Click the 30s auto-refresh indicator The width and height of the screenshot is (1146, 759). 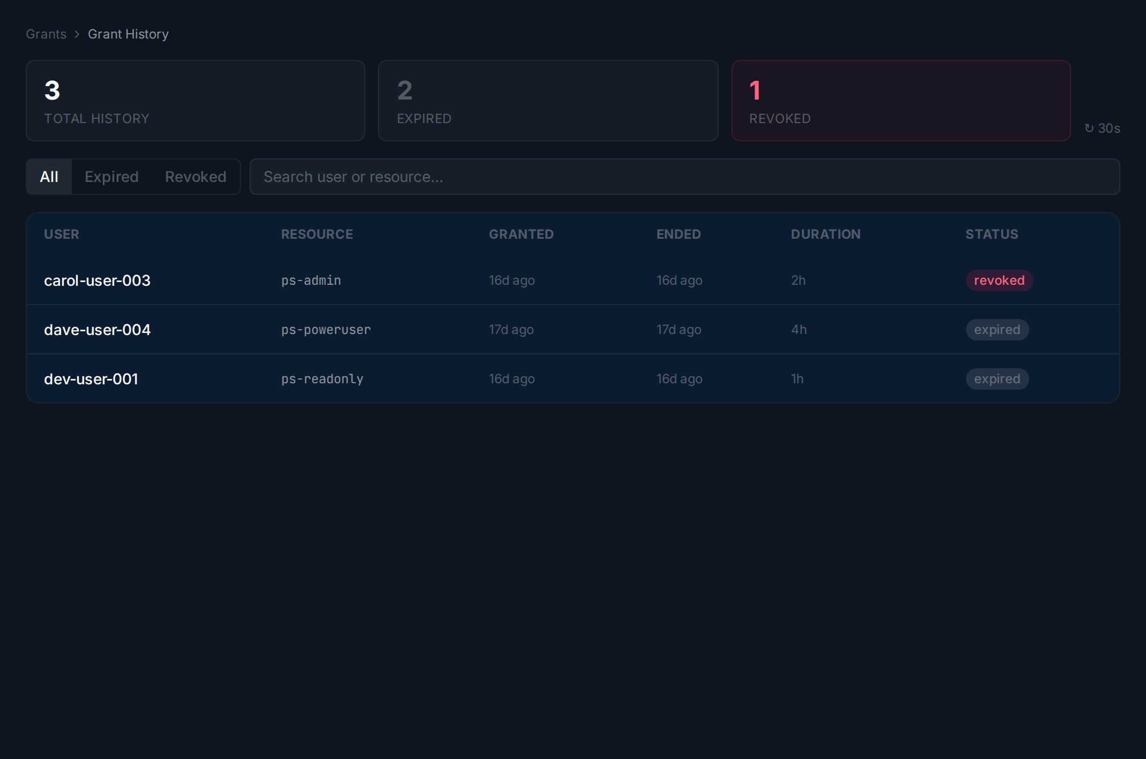(x=1102, y=128)
